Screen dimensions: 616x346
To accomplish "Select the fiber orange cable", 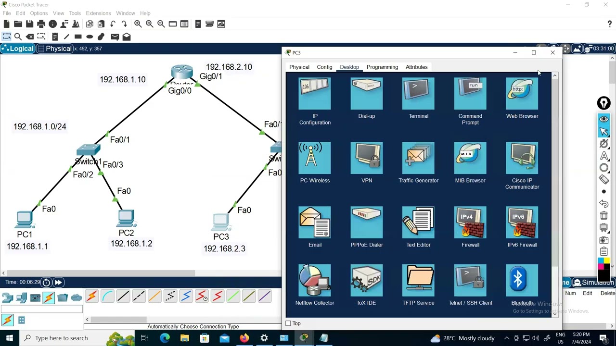I will tap(154, 297).
